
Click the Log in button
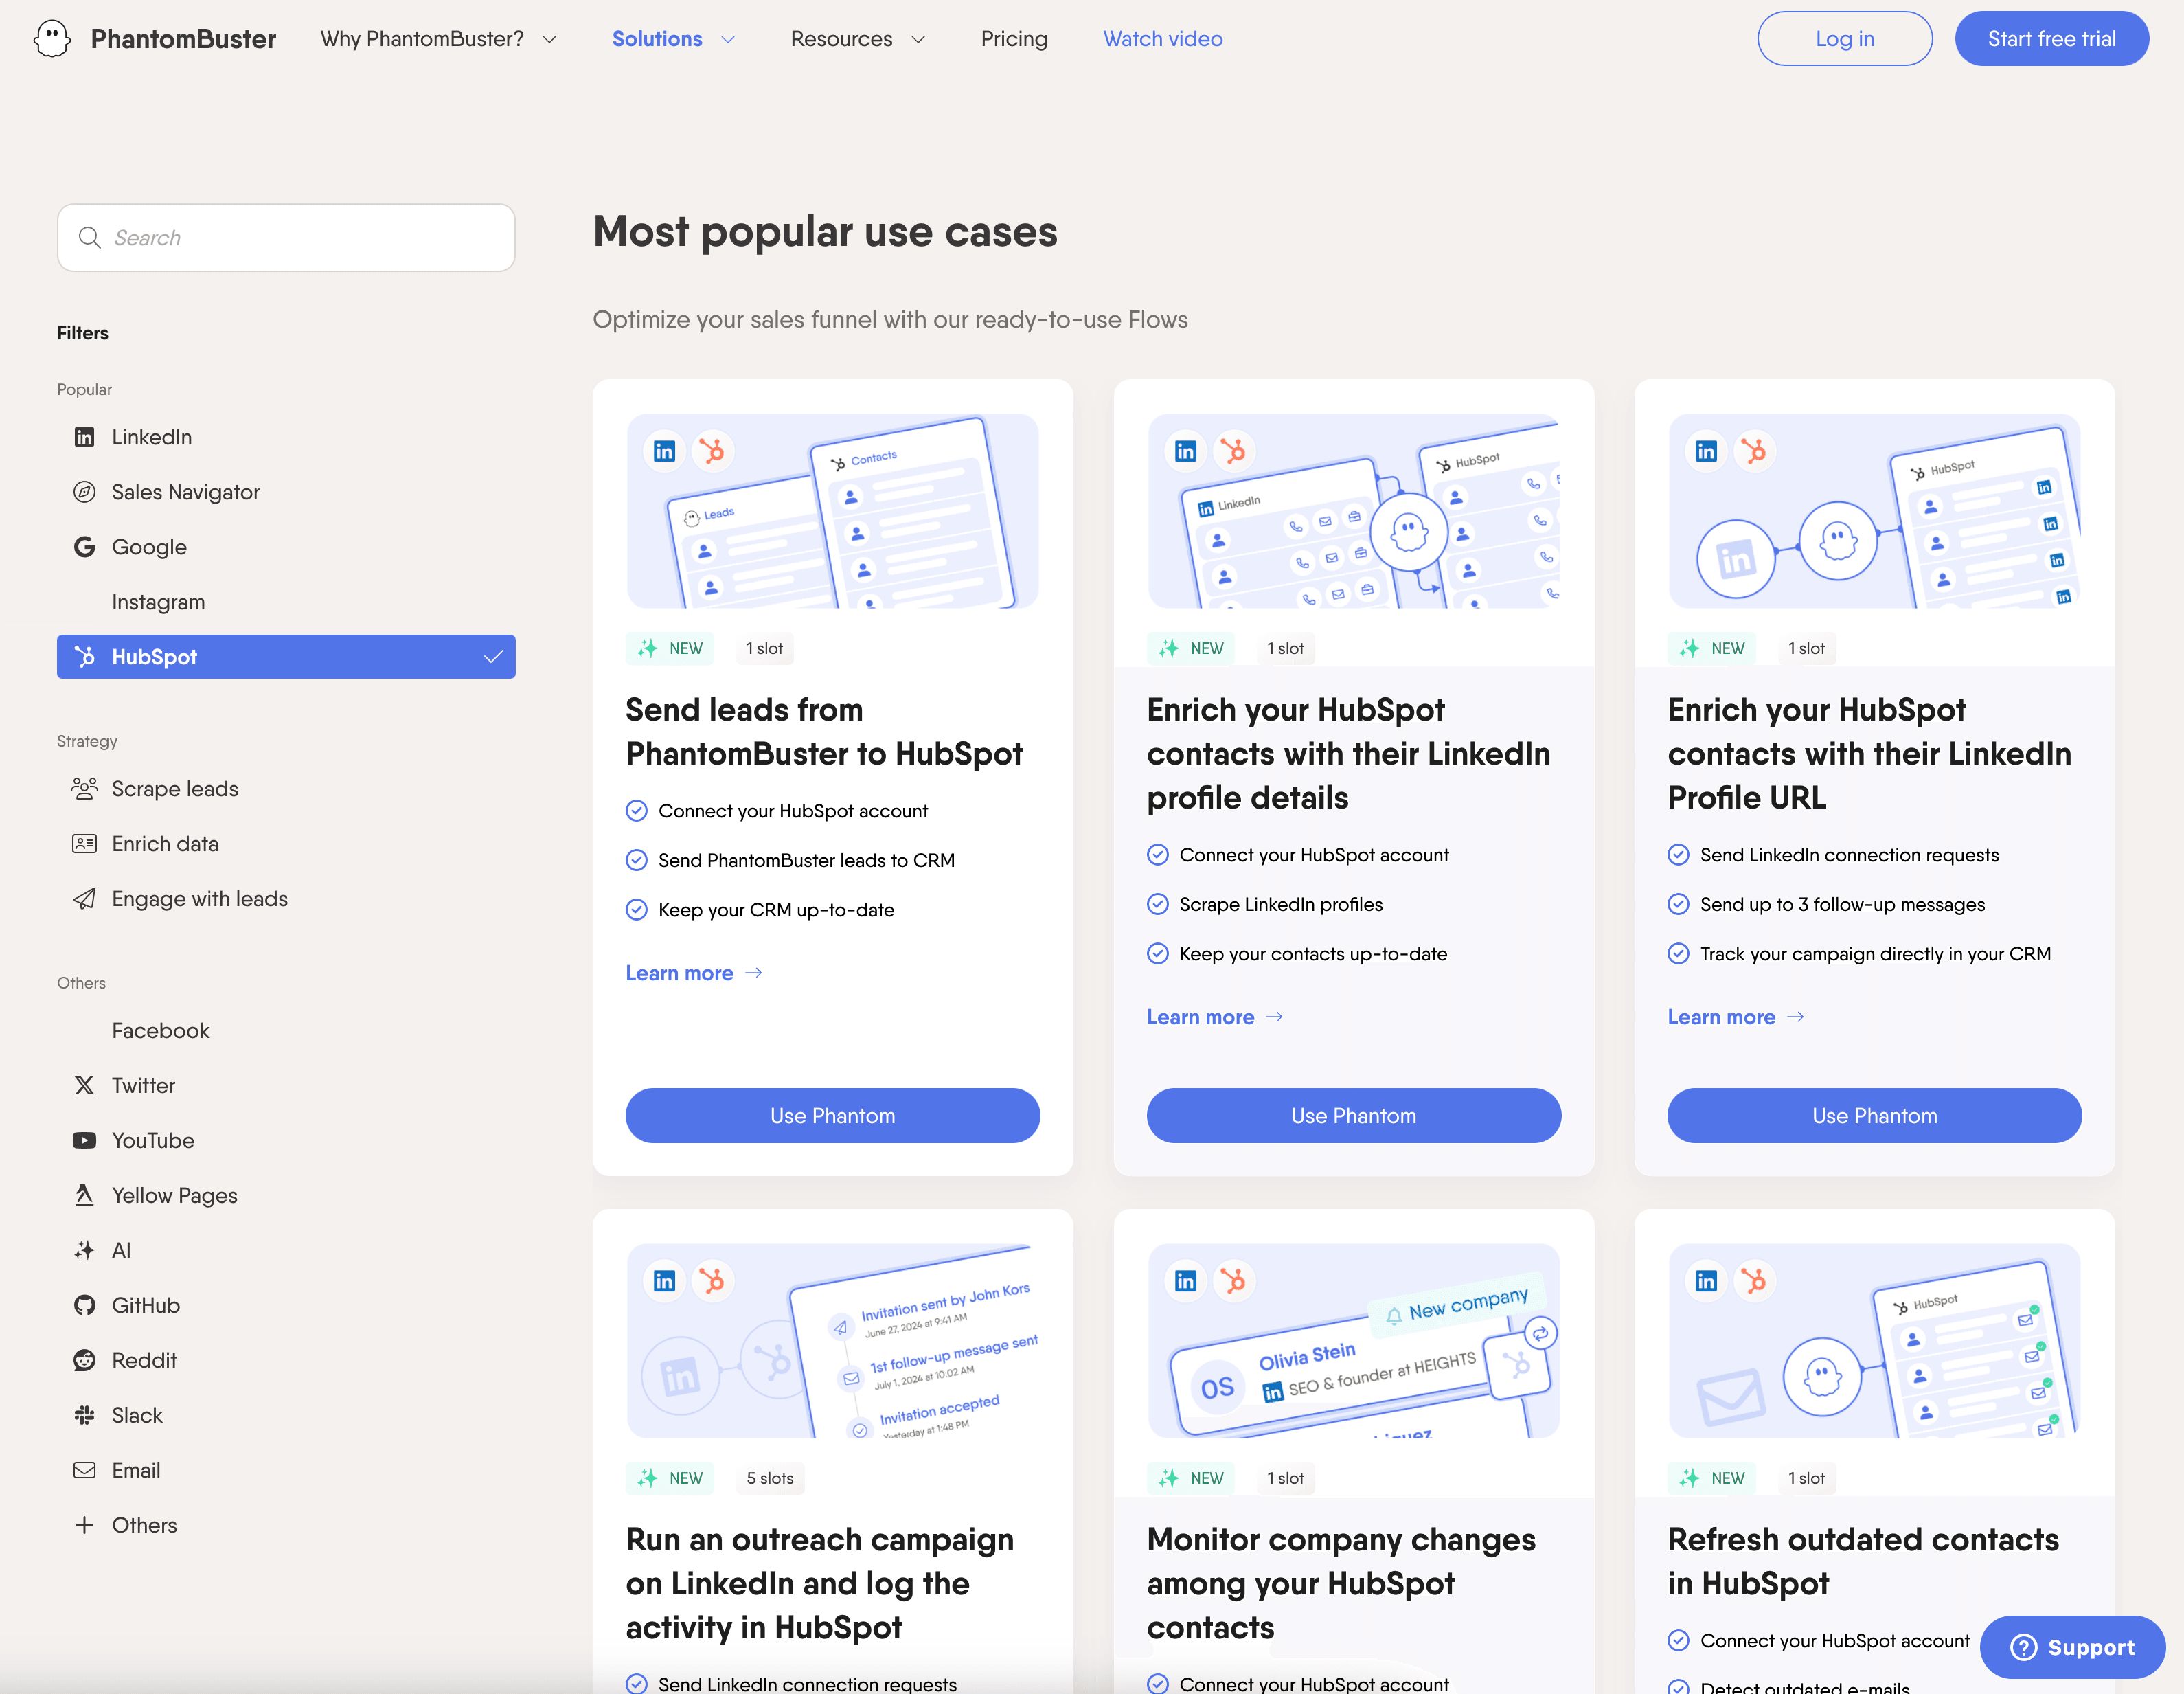pos(1845,39)
